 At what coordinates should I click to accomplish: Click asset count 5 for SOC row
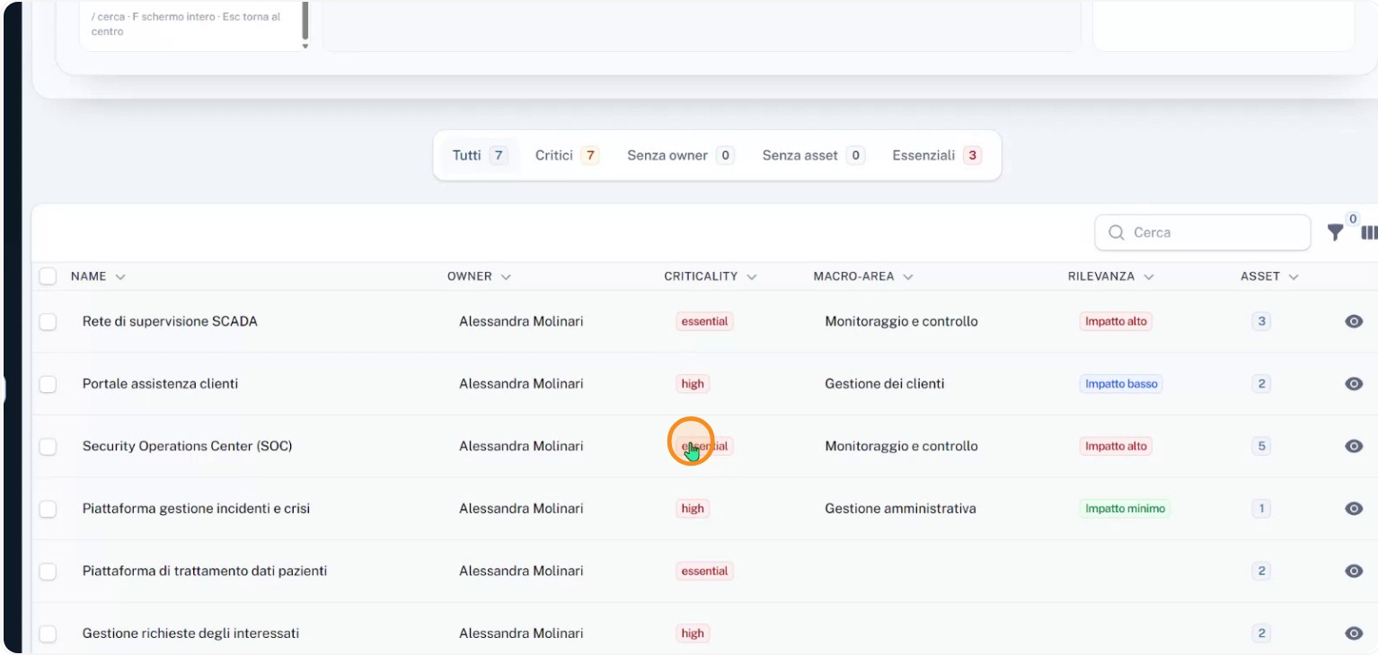pyautogui.click(x=1261, y=446)
